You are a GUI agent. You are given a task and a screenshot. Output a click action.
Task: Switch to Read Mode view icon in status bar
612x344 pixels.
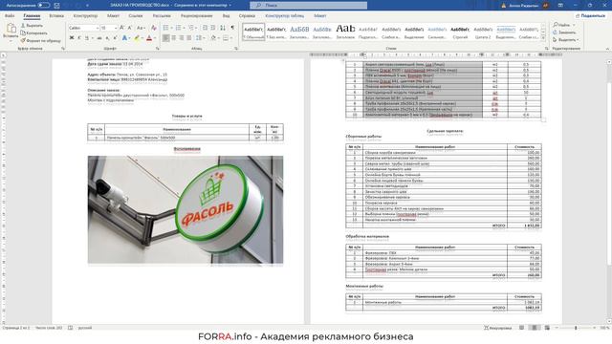pos(522,328)
